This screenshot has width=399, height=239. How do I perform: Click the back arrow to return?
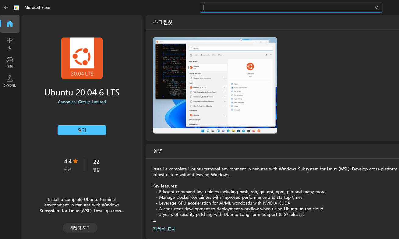point(6,7)
